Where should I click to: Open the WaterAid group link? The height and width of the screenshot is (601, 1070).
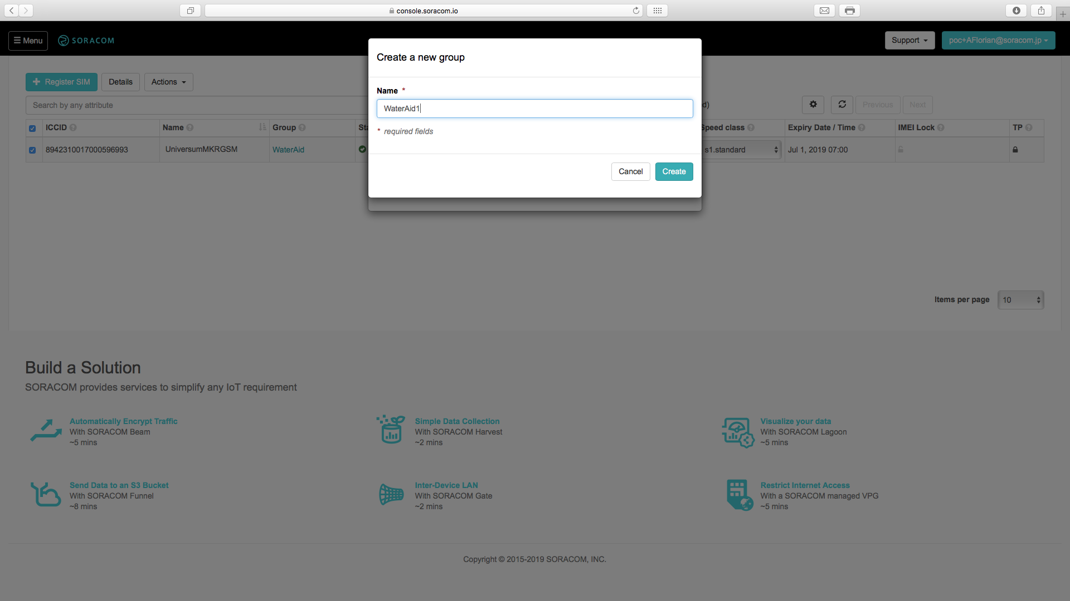[288, 150]
